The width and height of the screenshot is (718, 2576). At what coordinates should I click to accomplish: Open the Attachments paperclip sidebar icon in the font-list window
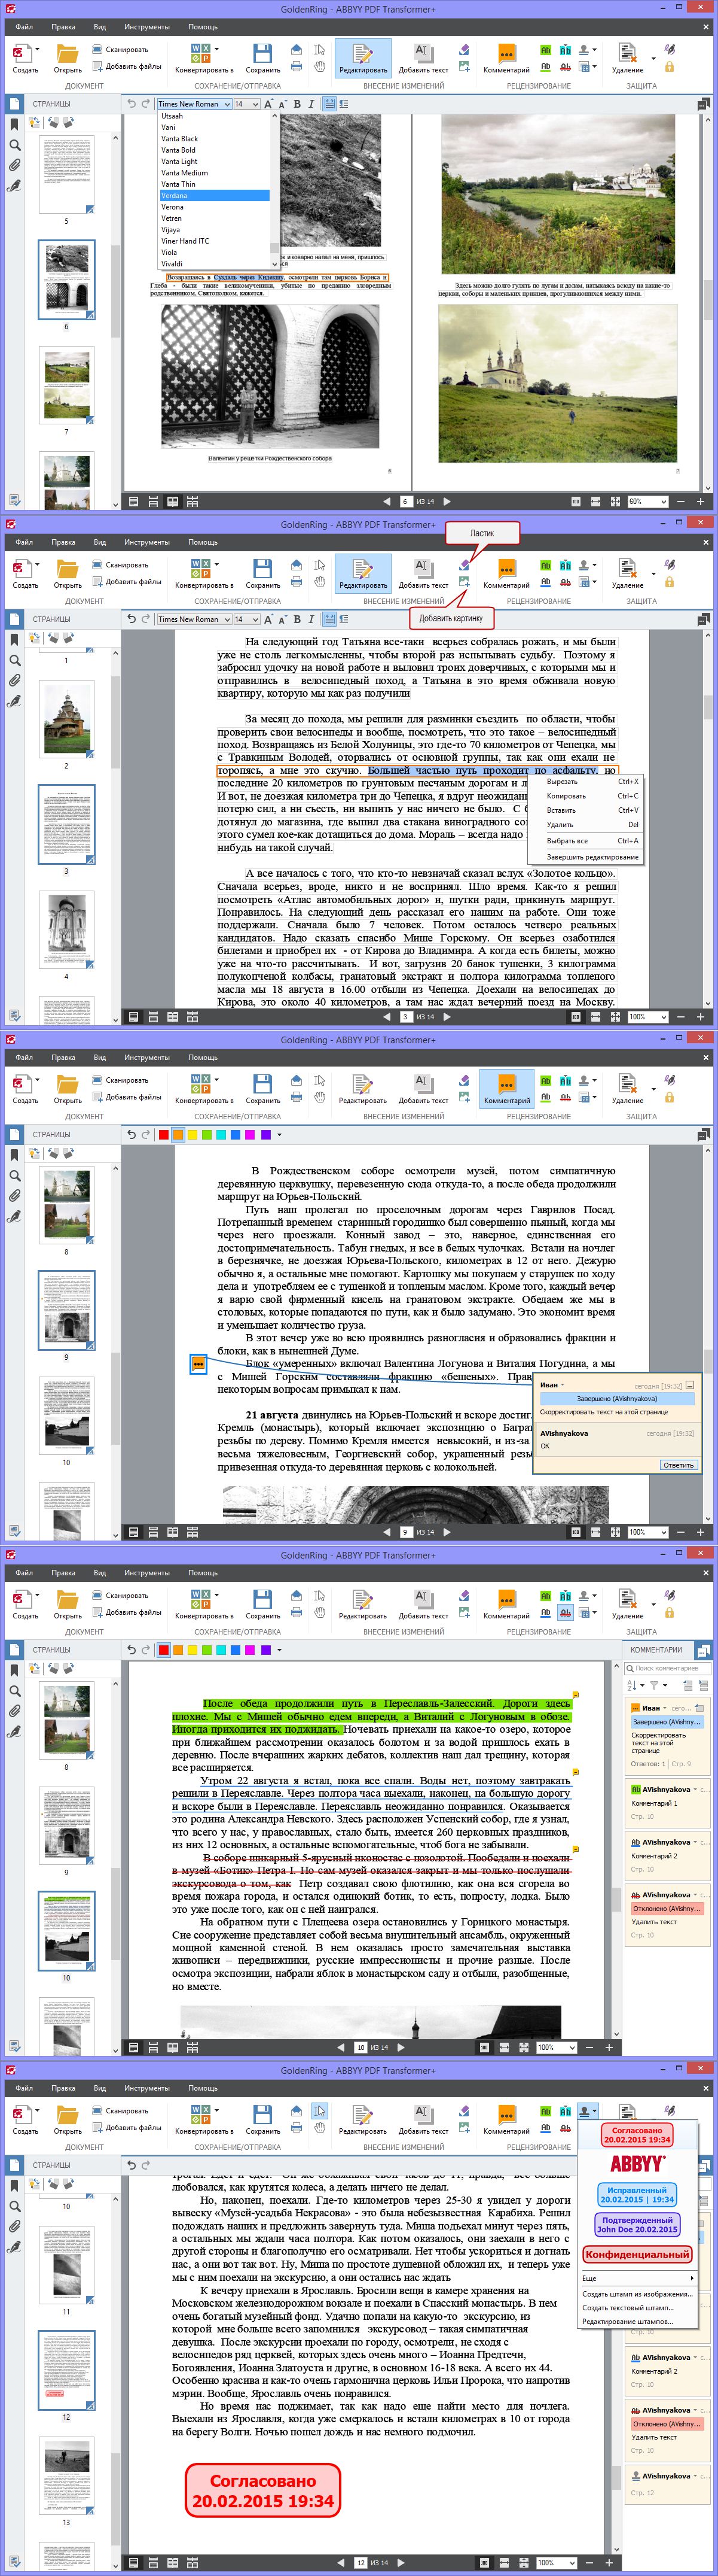coord(14,166)
